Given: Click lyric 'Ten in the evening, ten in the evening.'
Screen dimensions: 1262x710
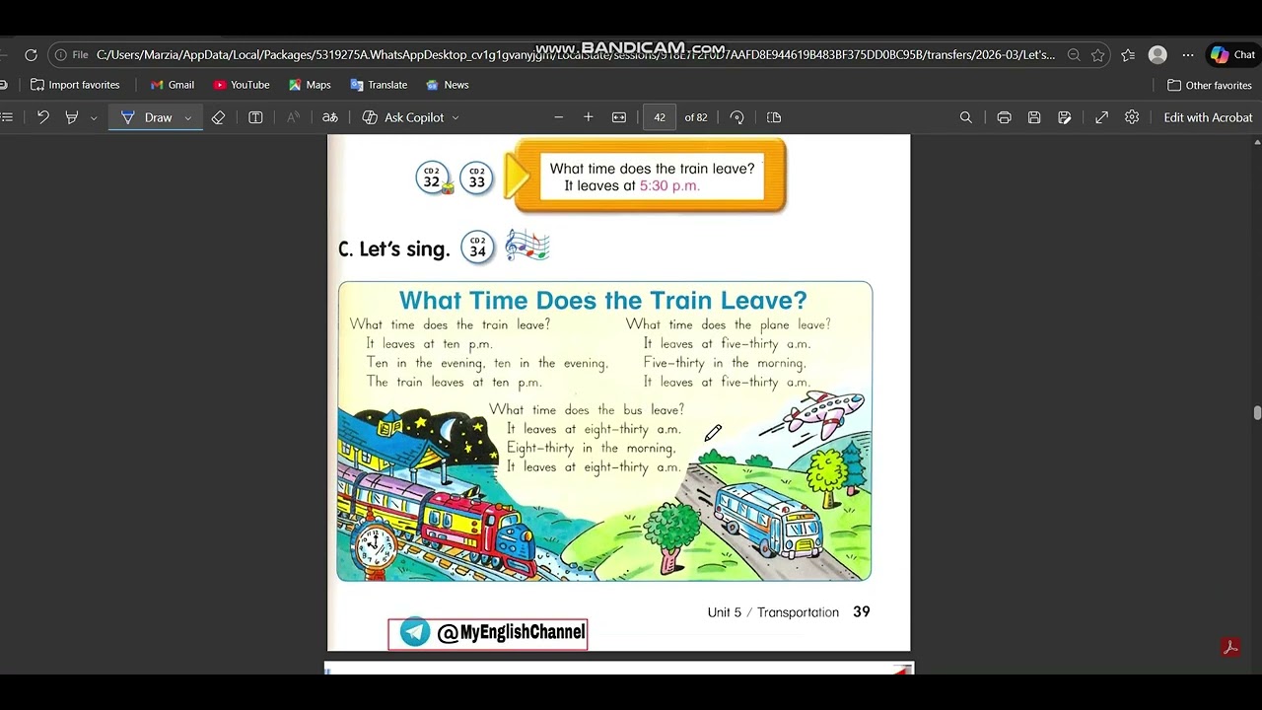Looking at the screenshot, I should (487, 363).
